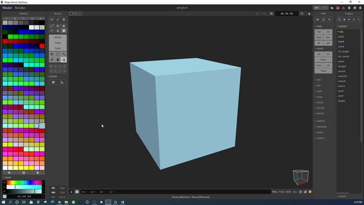
Task: Adjust the Saturation slider in the Color section
Action: pos(24,187)
